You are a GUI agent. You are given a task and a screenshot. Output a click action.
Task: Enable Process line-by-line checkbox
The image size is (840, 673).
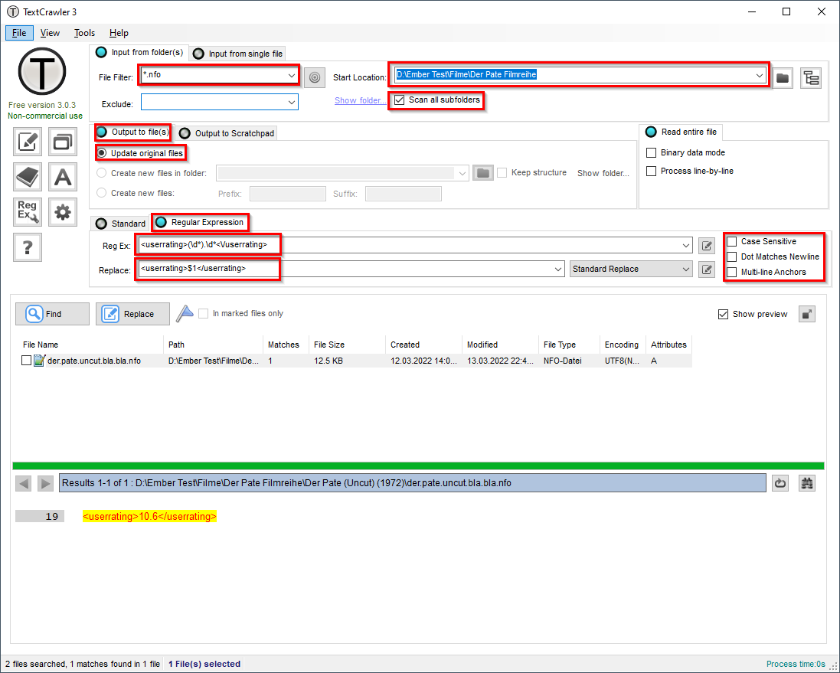click(x=652, y=172)
